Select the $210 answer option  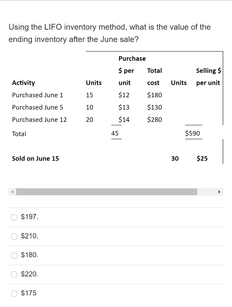[14, 236]
